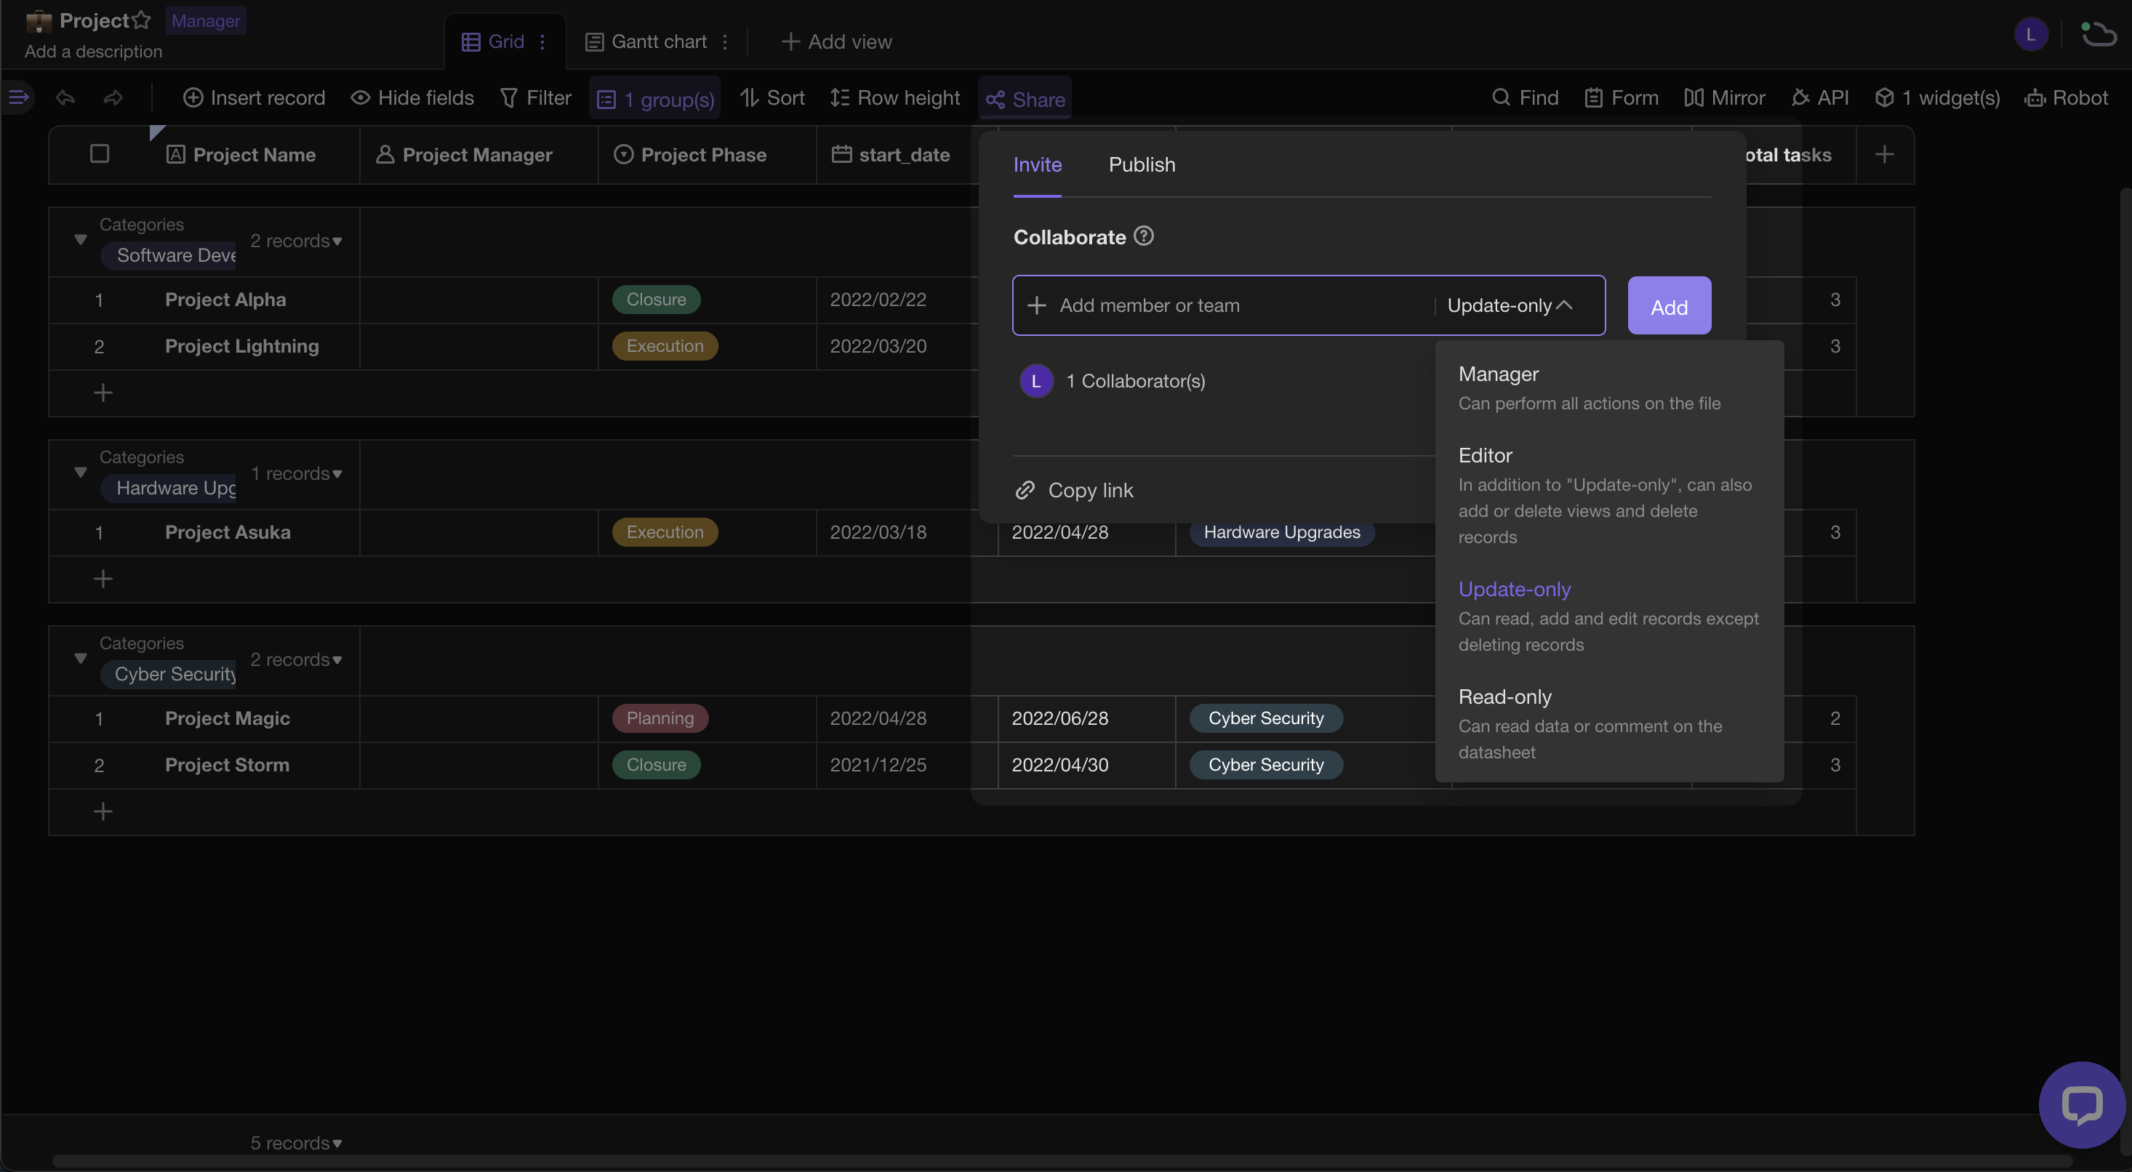The width and height of the screenshot is (2132, 1172).
Task: Click the Project Name column header
Action: [x=255, y=154]
